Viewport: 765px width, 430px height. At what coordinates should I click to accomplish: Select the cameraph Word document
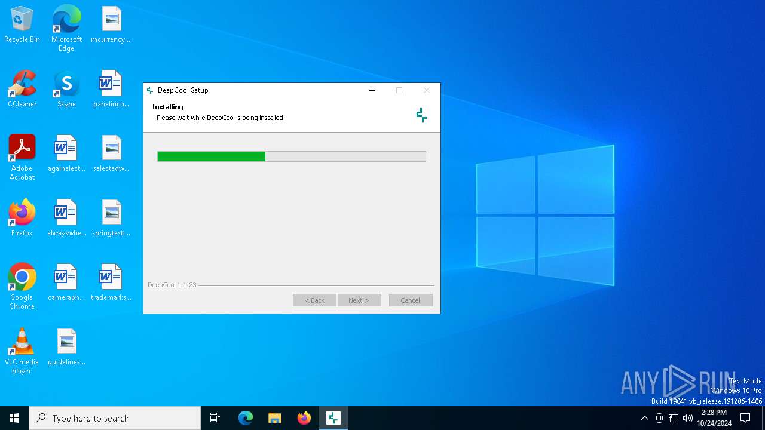click(66, 283)
